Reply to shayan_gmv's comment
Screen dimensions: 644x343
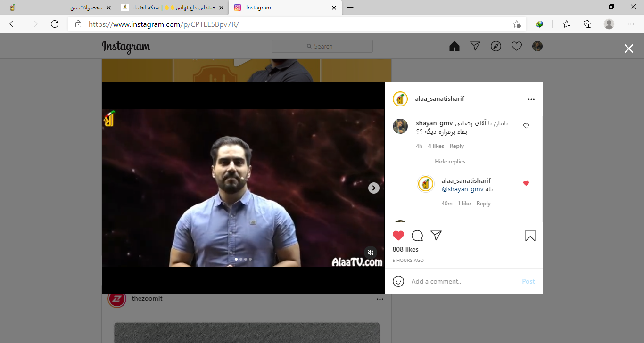click(x=456, y=146)
